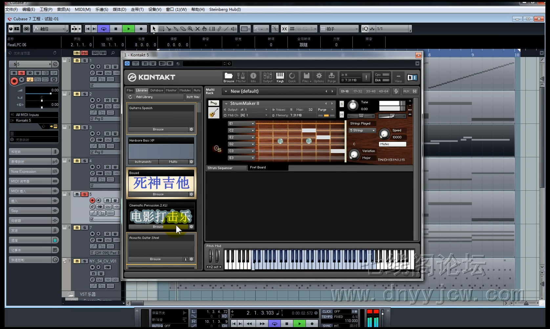The image size is (550, 329).
Task: Open Kontakt View minimize icon
Action: 398,77
